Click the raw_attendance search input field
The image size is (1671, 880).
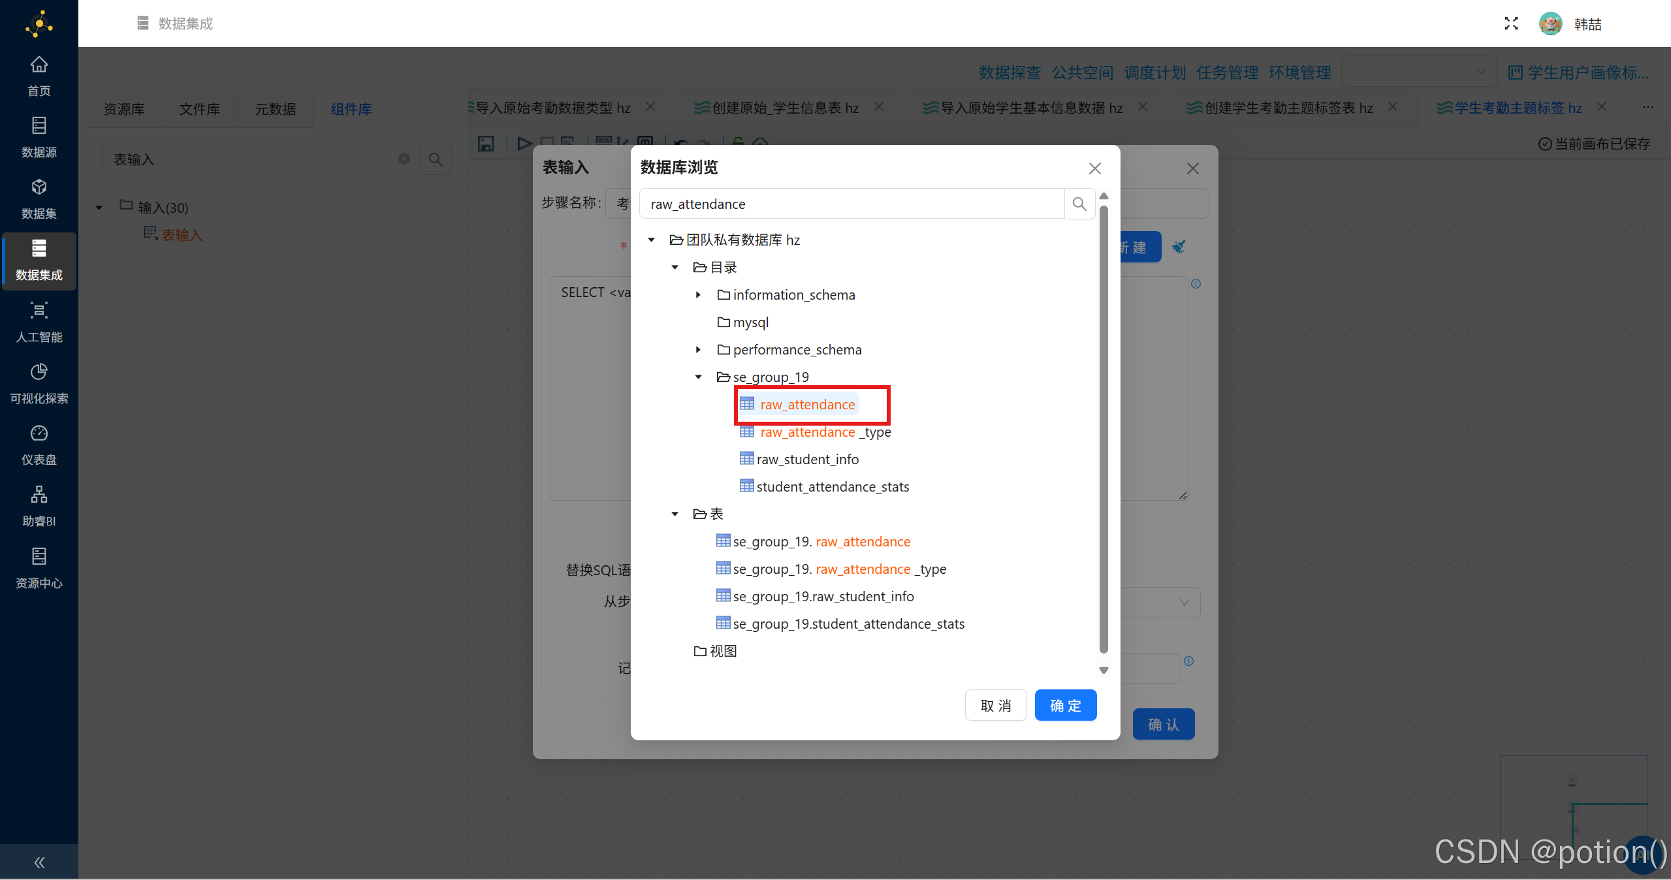coord(852,204)
